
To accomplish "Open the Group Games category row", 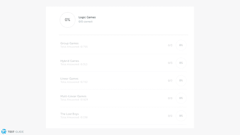I will click(123, 45).
